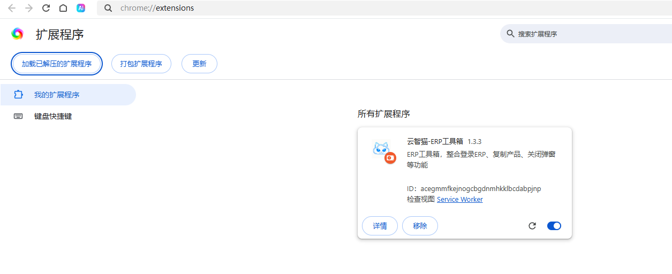This screenshot has width=672, height=274.
Task: Reload the page with the refresh icon
Action: 46,8
